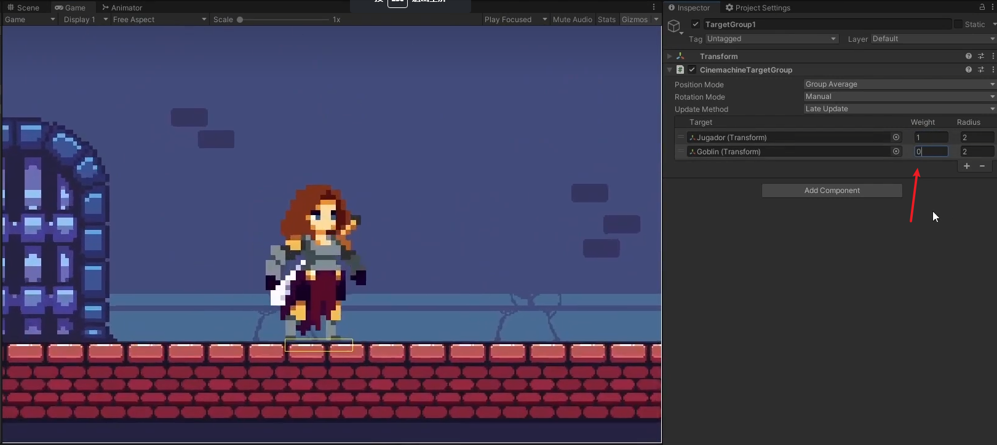The height and width of the screenshot is (445, 997).
Task: Enable the Static checkbox
Action: [x=958, y=24]
